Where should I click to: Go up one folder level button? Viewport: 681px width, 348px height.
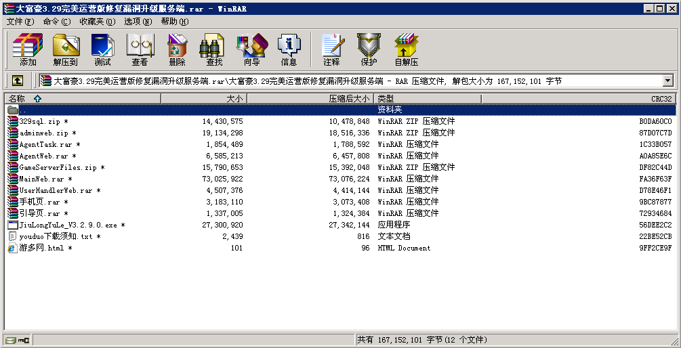click(x=18, y=81)
